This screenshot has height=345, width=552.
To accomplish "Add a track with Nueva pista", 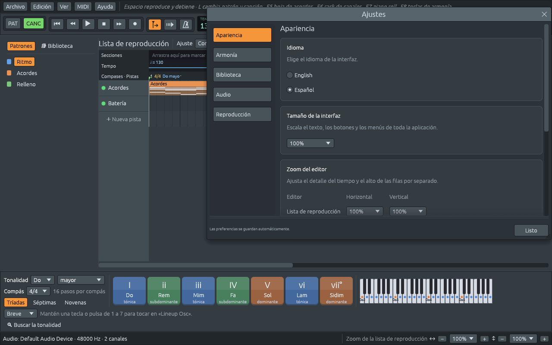I will (124, 119).
